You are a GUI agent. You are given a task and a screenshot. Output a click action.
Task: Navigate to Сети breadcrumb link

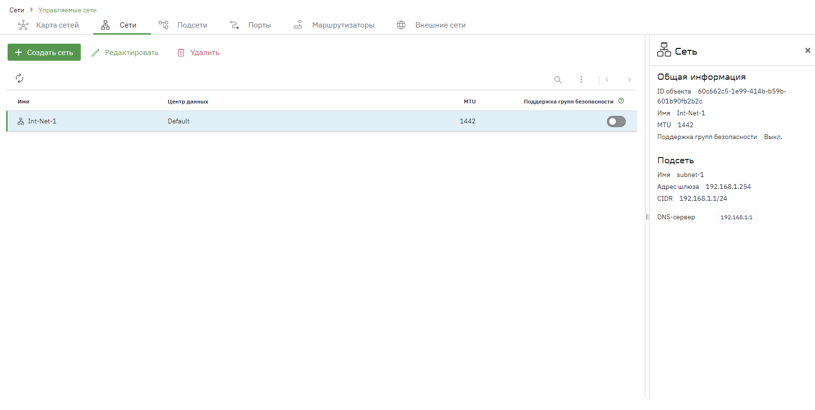pyautogui.click(x=17, y=10)
